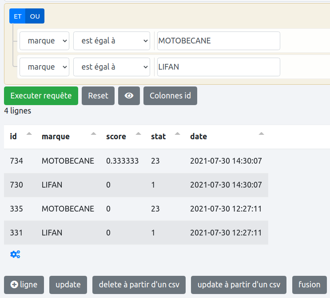Select the ET logical operator

click(18, 16)
